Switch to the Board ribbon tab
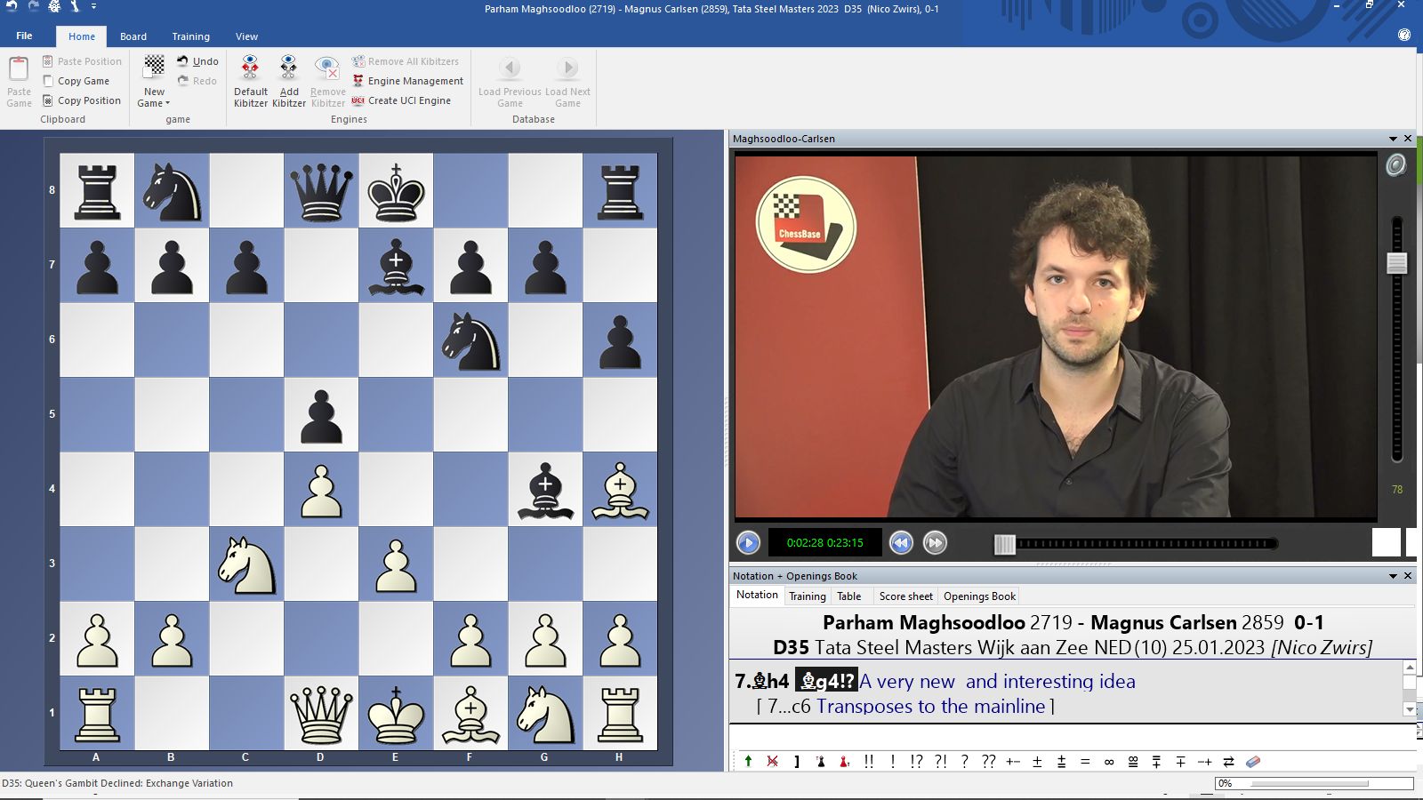 coord(133,36)
